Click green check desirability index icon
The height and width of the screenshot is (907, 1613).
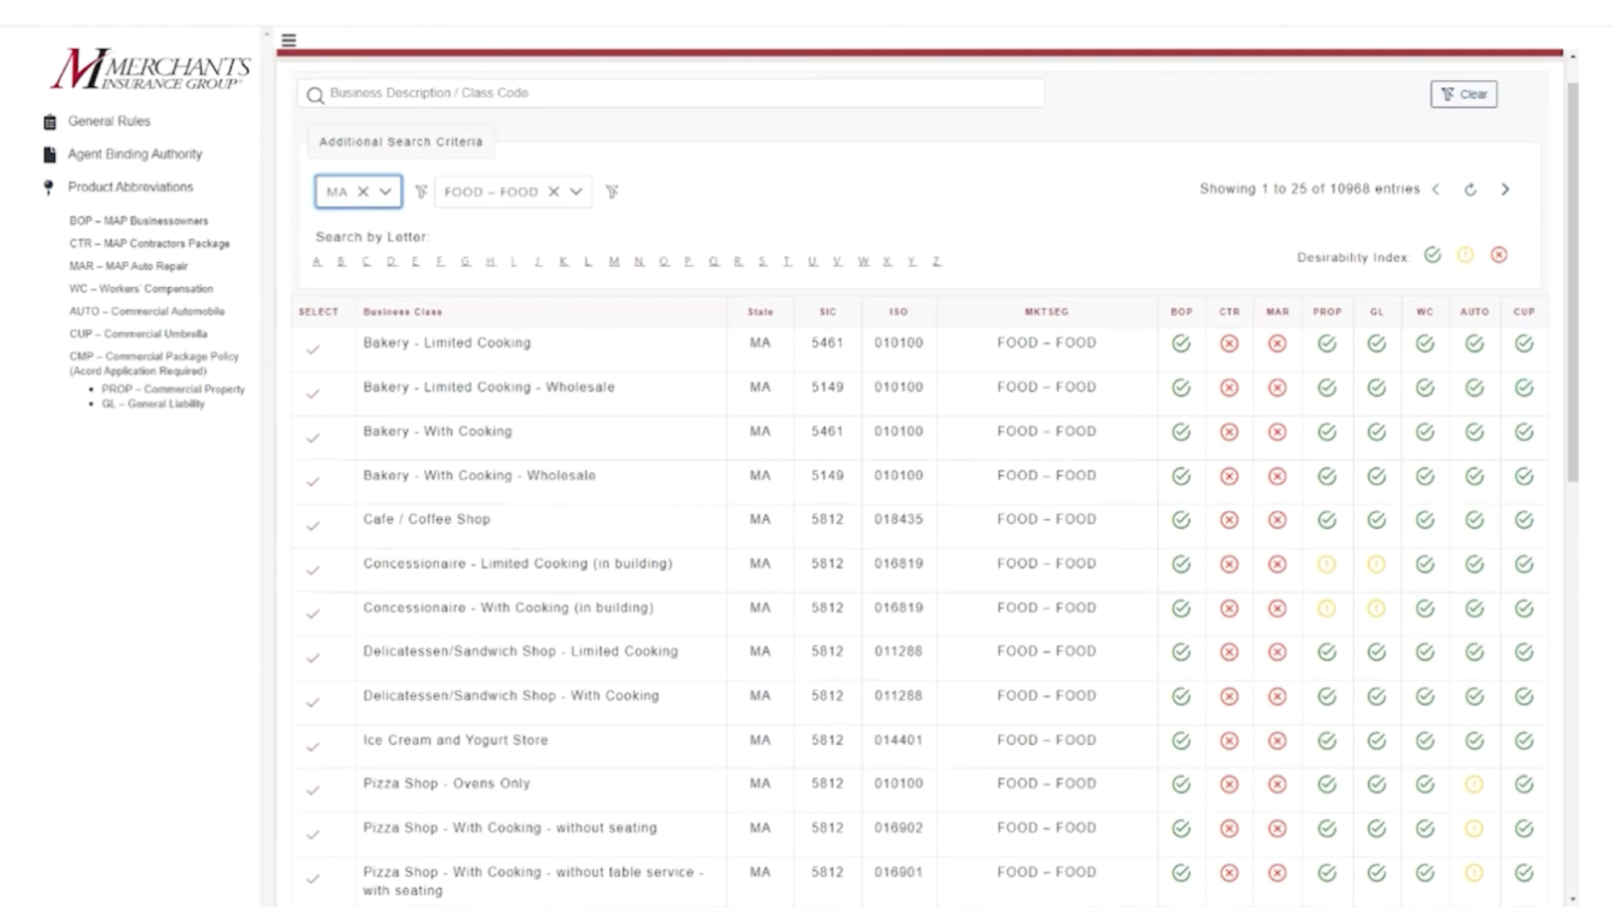coord(1432,256)
